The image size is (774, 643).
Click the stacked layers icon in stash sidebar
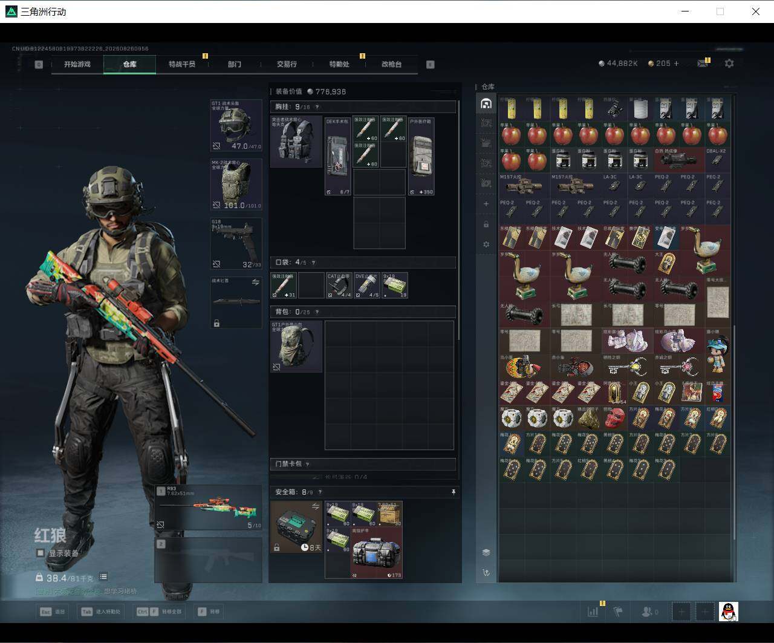(486, 552)
